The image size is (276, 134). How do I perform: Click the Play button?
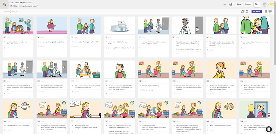tap(257, 4)
